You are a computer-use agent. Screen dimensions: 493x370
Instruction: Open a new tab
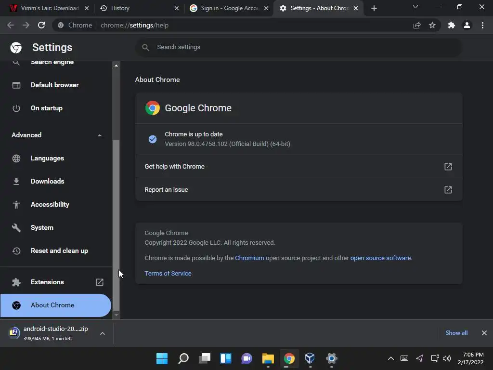tap(374, 8)
